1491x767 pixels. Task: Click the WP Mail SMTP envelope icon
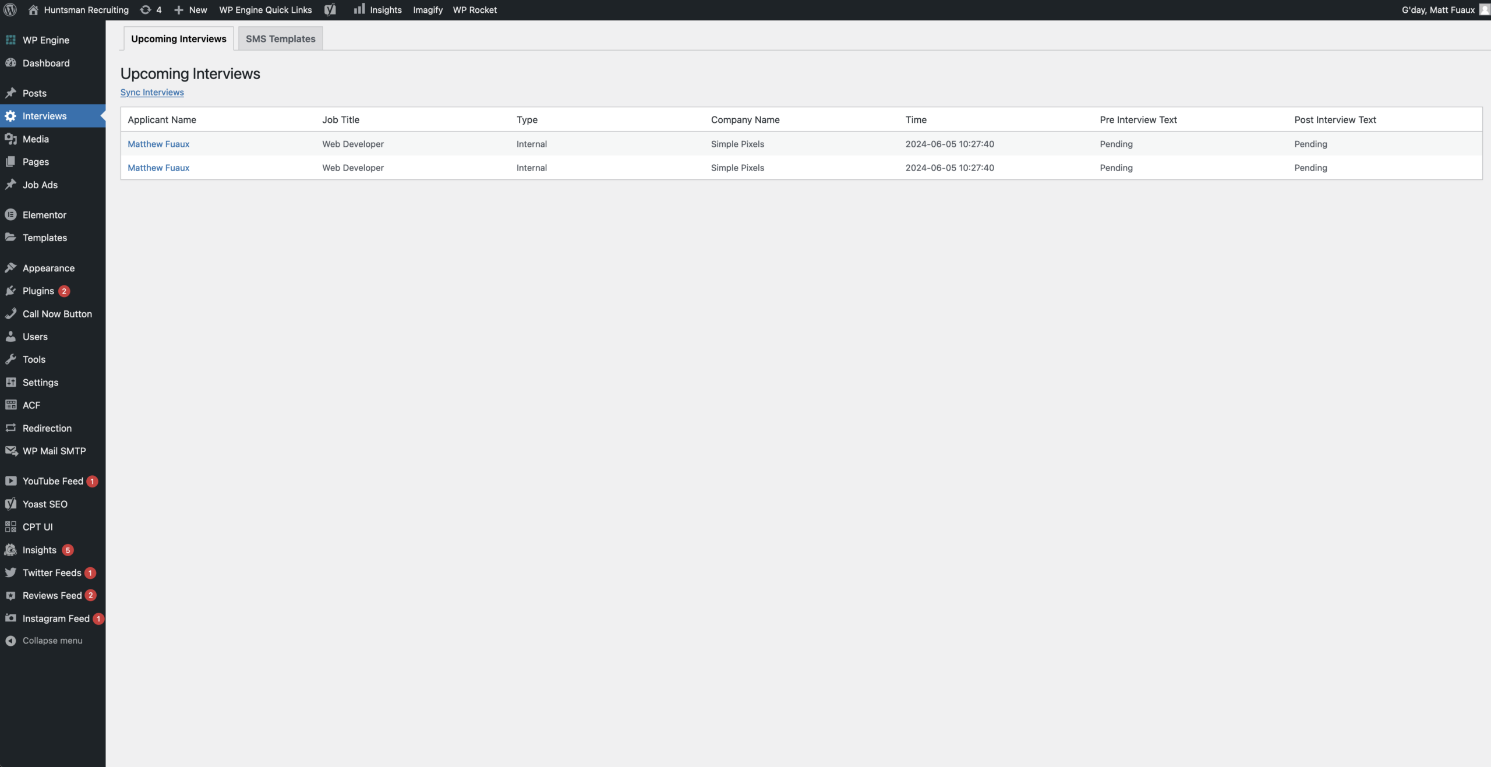[x=10, y=451]
